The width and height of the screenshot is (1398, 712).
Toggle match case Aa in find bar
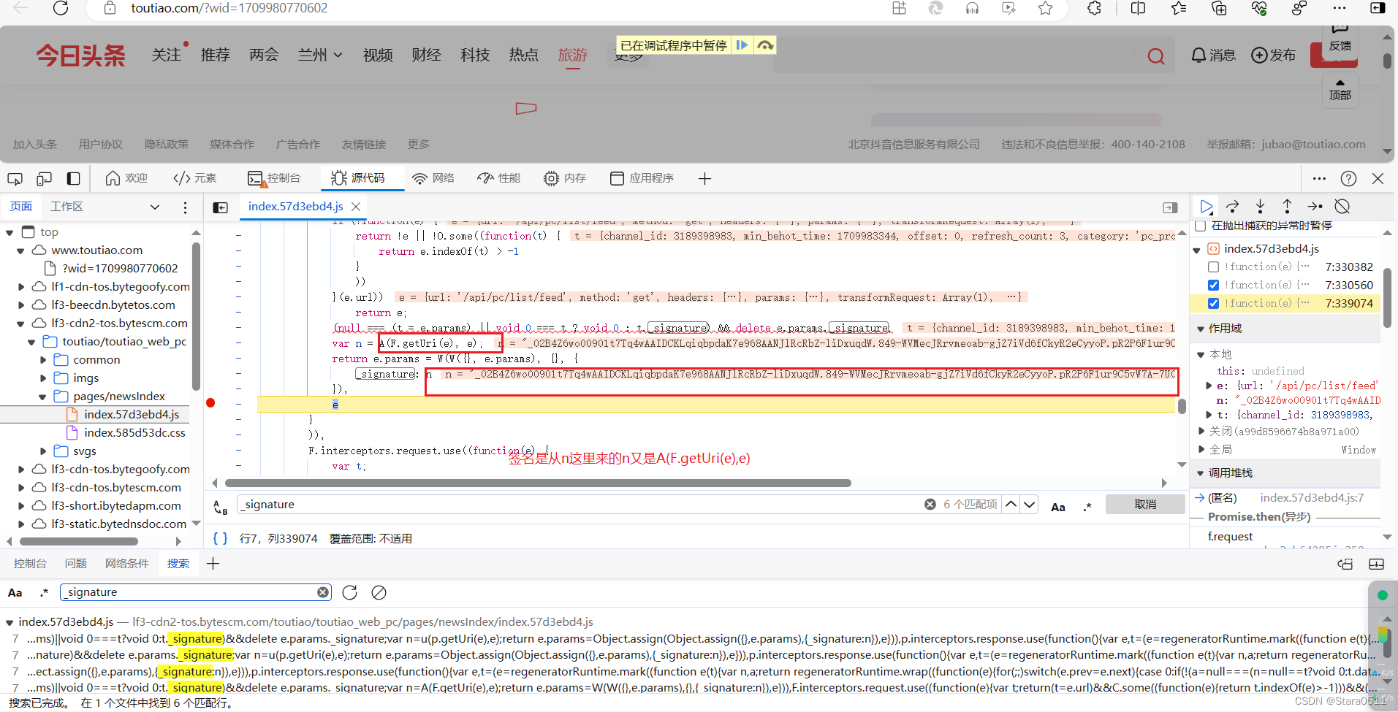point(1057,507)
